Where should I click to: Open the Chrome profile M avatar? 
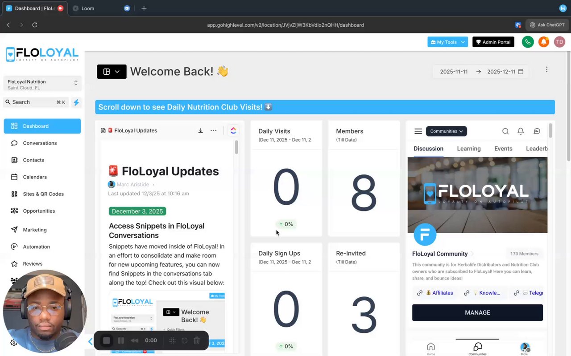(x=563, y=8)
